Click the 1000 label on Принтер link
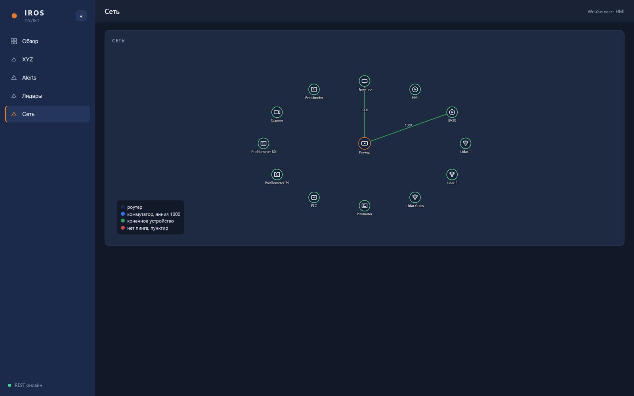634x396 pixels. coord(365,110)
